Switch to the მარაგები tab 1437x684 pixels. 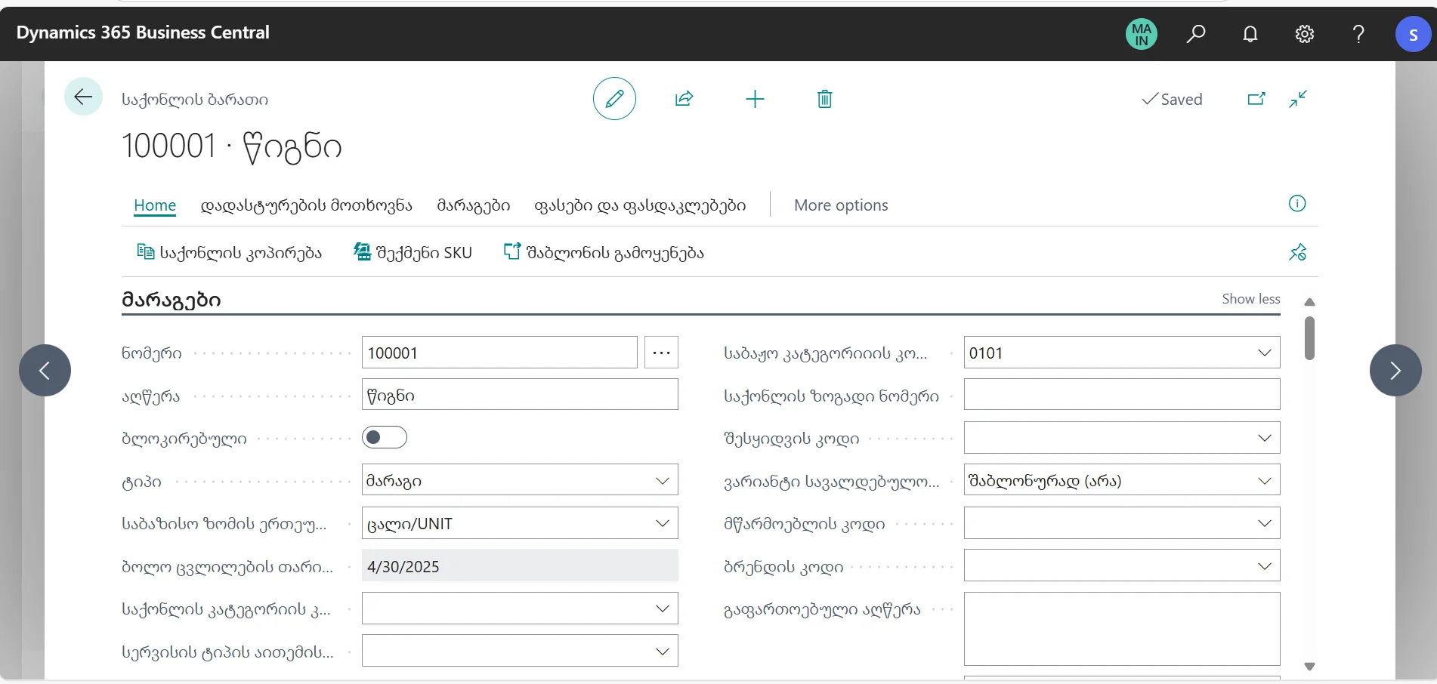click(473, 205)
